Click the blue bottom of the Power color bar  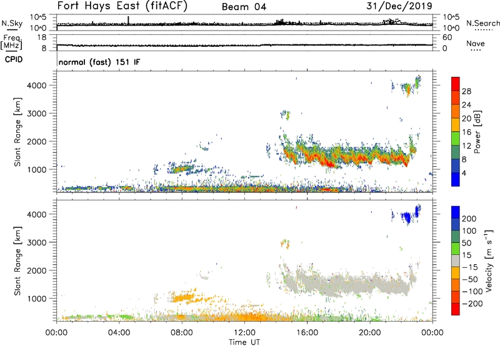tap(456, 179)
